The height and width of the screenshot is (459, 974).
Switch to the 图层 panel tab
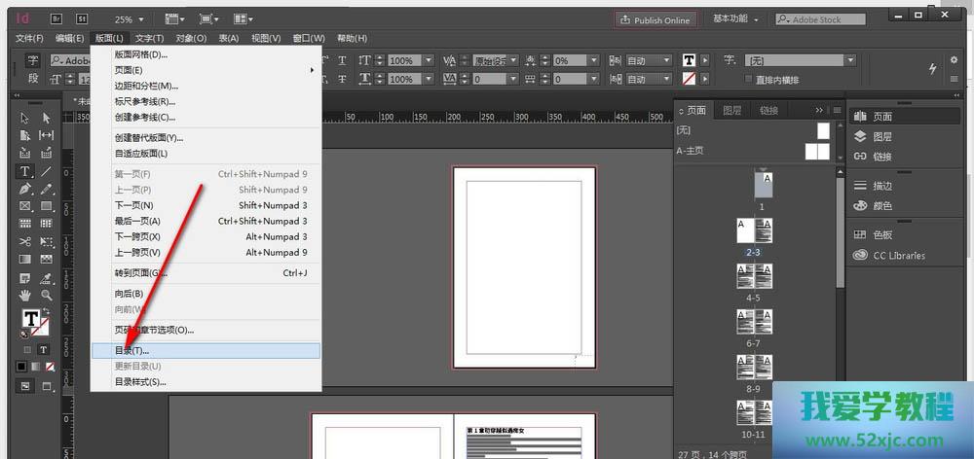(731, 111)
